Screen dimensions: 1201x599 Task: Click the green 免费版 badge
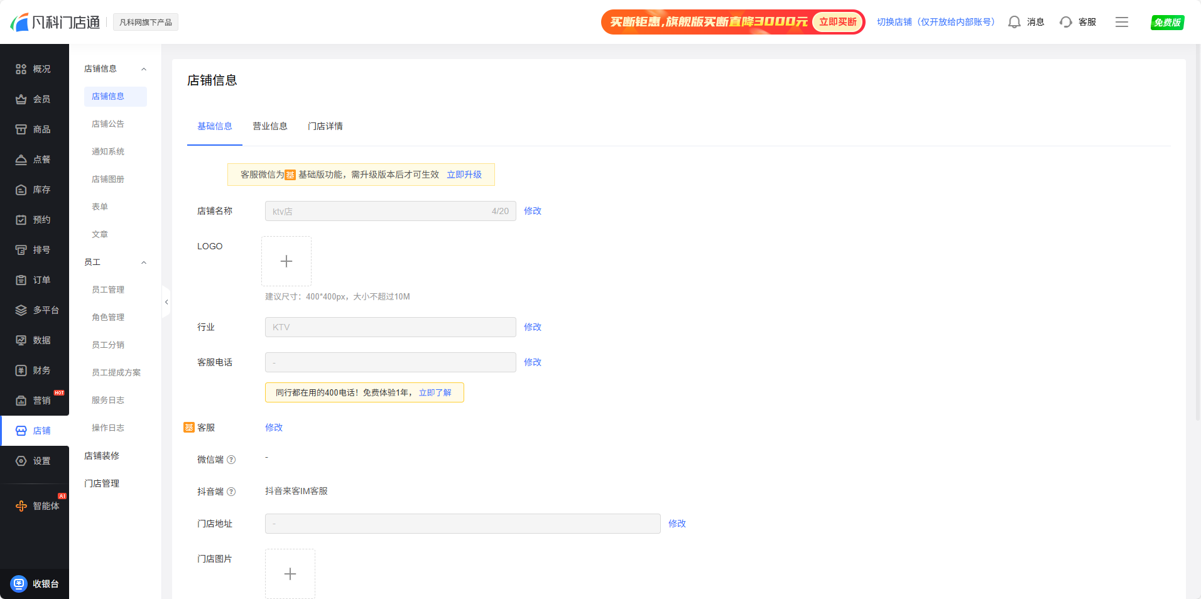(x=1168, y=23)
